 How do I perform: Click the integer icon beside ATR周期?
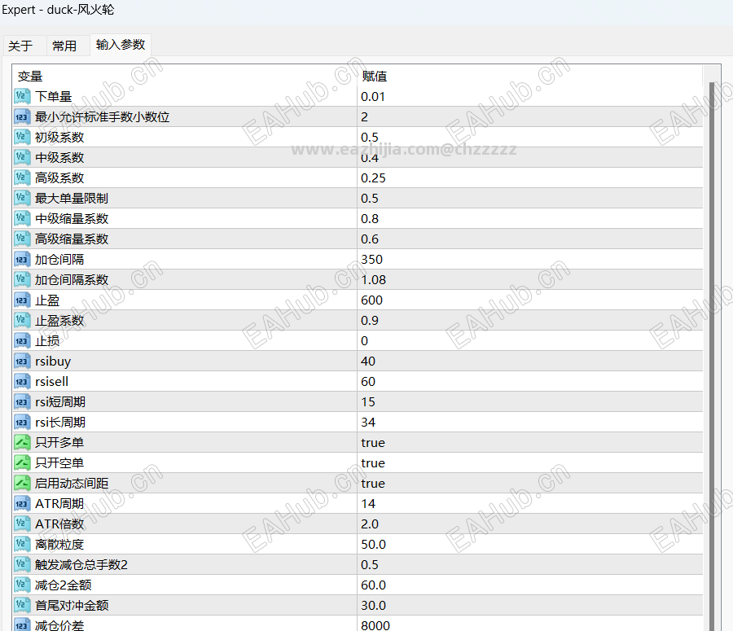coord(22,504)
